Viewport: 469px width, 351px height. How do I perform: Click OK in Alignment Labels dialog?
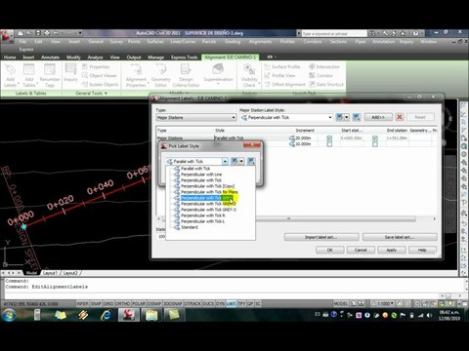tap(330, 250)
